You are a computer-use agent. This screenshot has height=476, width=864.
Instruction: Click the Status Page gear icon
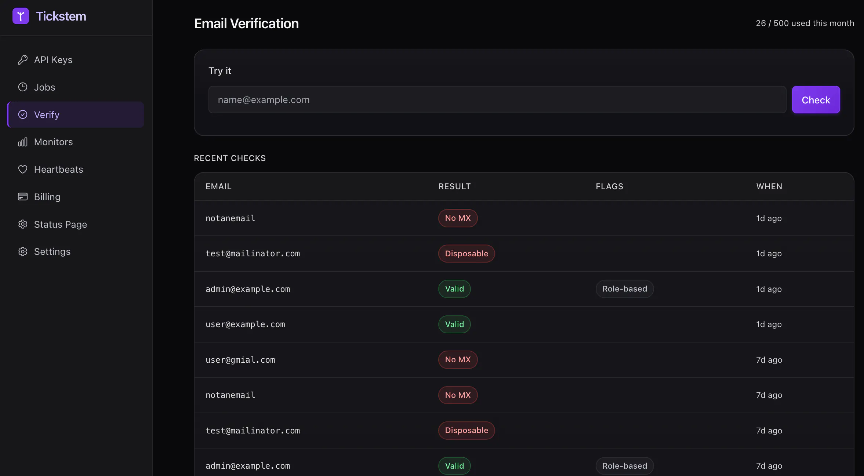(x=23, y=224)
